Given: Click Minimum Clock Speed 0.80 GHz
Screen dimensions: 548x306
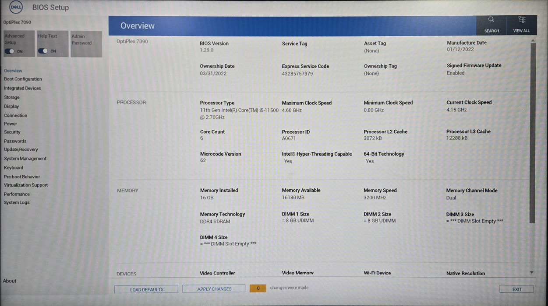Looking at the screenshot, I should click(x=374, y=110).
